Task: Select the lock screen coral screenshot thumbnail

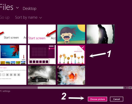Action: pos(13,55)
